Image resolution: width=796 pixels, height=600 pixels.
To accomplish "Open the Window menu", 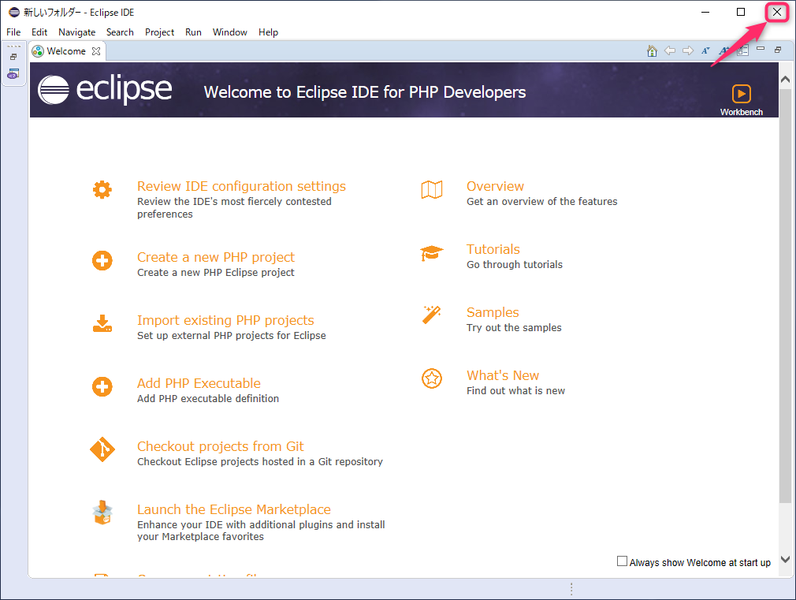I will tap(230, 32).
